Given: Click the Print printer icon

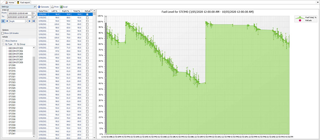Looking at the screenshot, I should click(x=52, y=7).
